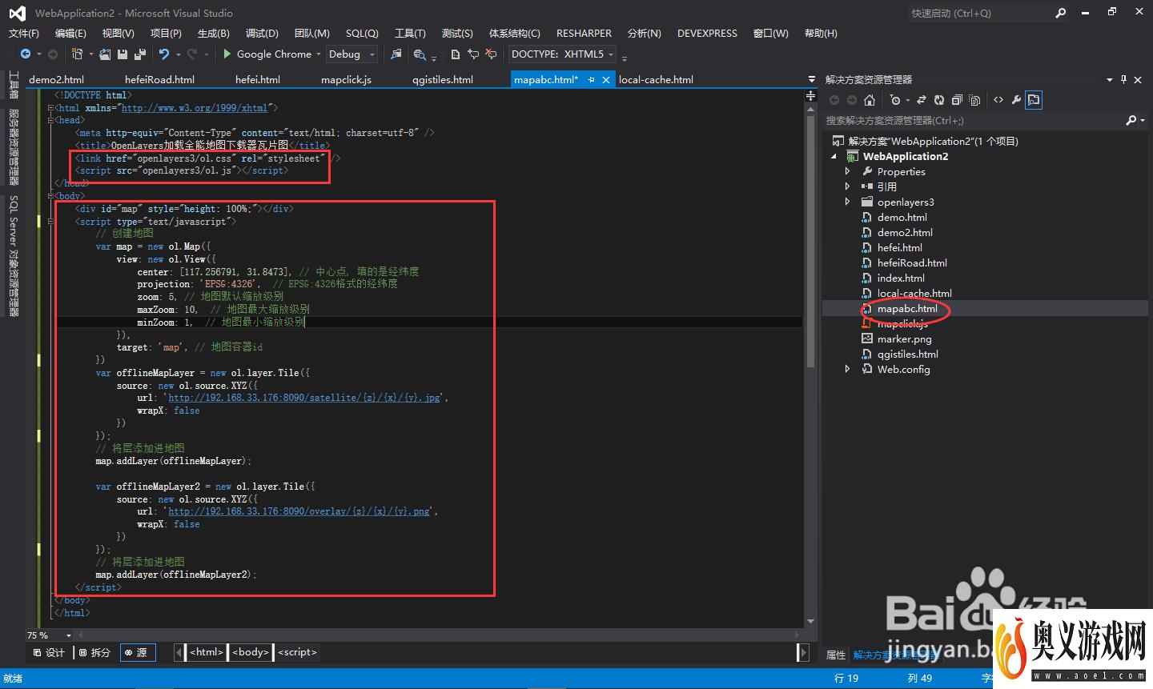This screenshot has width=1153, height=689.
Task: Click magnifier icon in Solution Explorer search
Action: point(1131,120)
